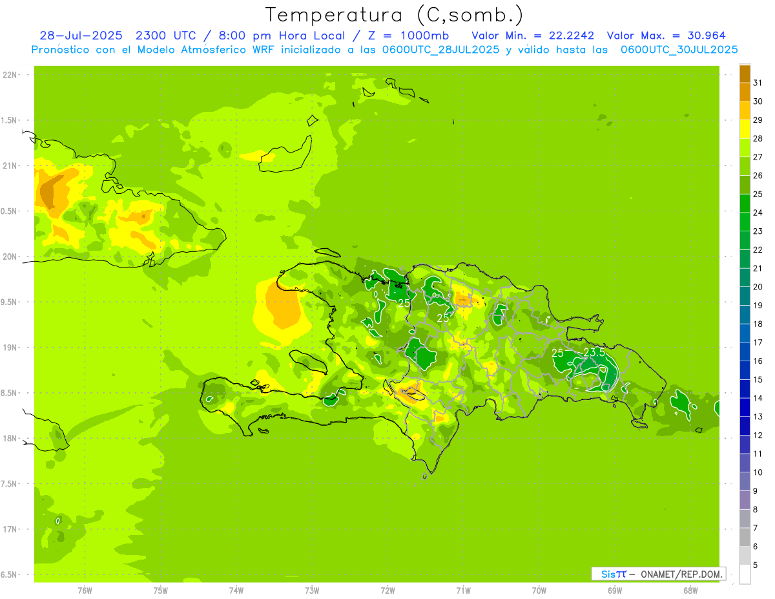Click the '68W' longitude axis label
The height and width of the screenshot is (599, 775).
point(690,590)
